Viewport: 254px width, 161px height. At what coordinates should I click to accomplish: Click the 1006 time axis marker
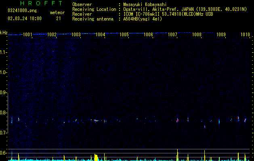(148, 35)
